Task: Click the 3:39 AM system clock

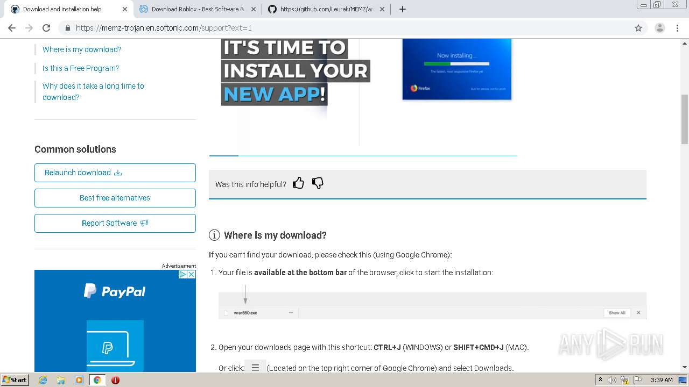Action: click(662, 380)
